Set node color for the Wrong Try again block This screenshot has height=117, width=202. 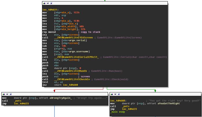[x=3, y=94]
